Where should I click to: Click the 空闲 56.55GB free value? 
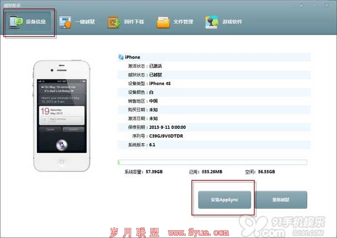click(x=266, y=172)
